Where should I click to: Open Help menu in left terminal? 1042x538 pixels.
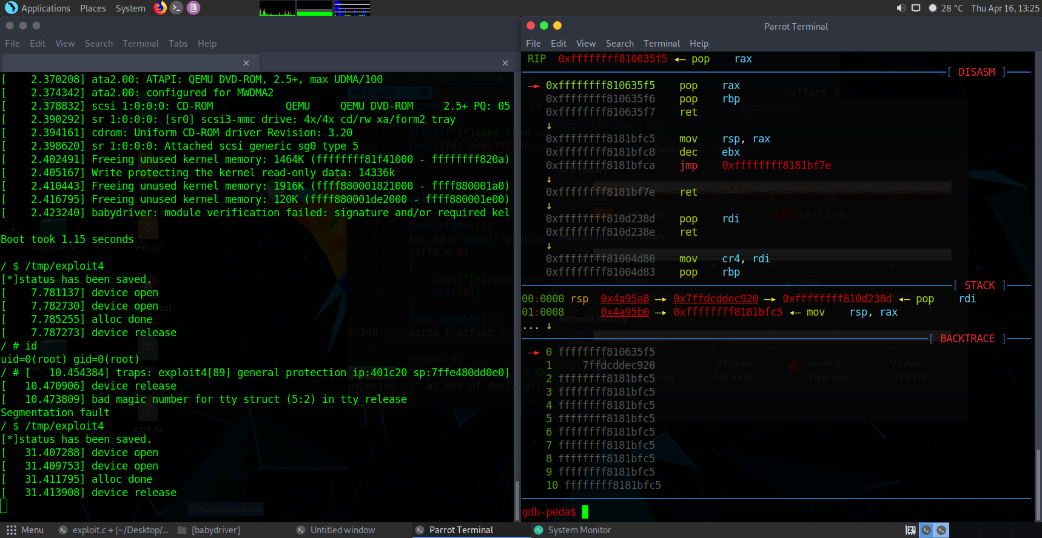[x=207, y=44]
